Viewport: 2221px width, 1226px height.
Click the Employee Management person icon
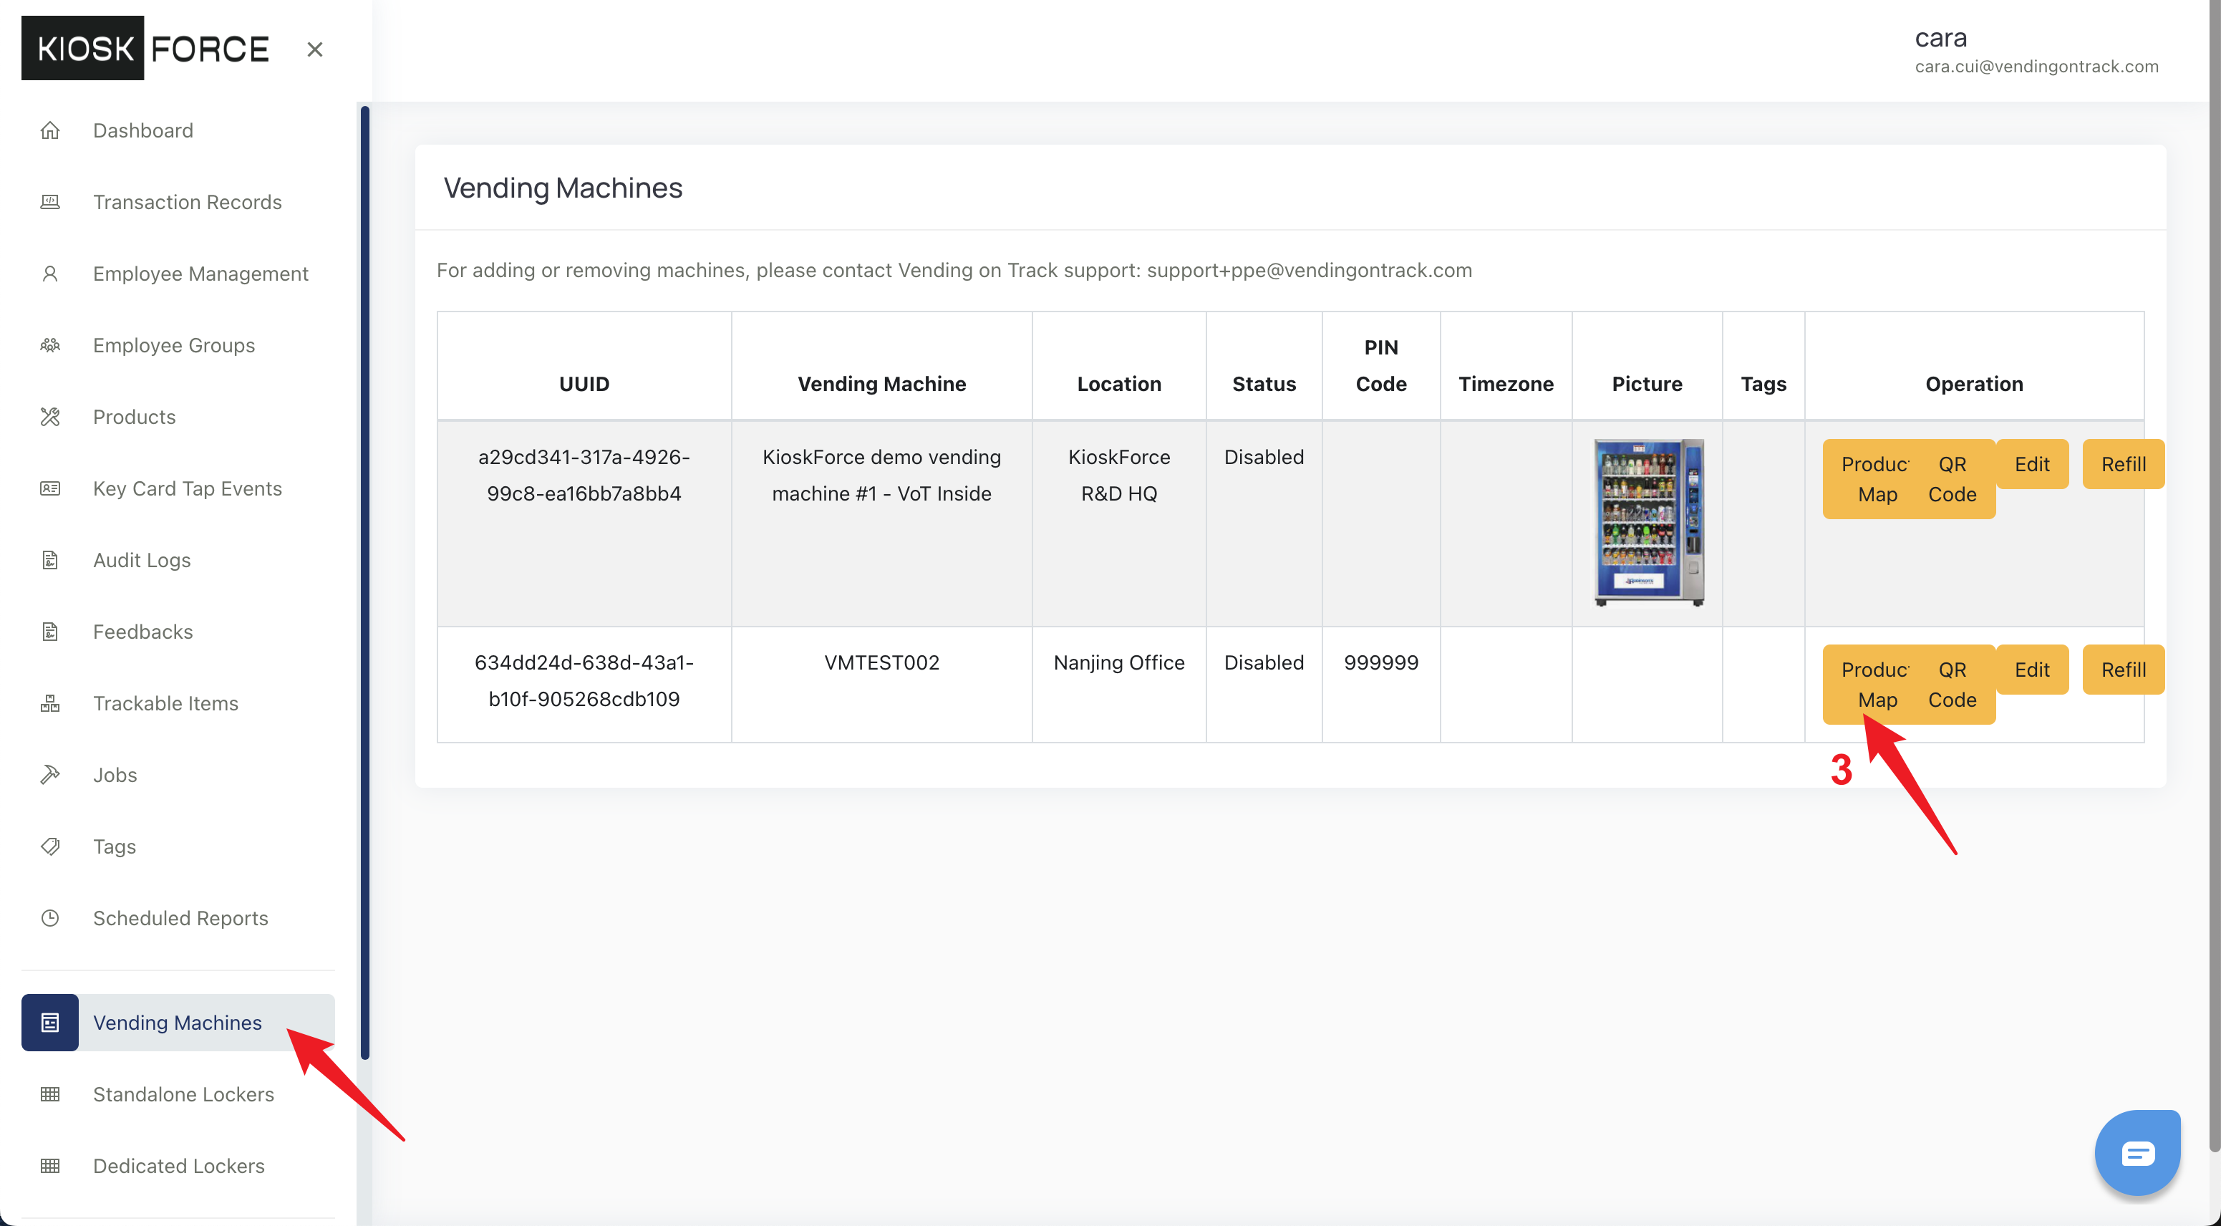[50, 274]
